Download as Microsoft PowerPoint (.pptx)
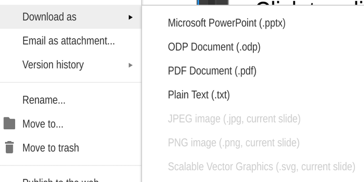 [227, 23]
